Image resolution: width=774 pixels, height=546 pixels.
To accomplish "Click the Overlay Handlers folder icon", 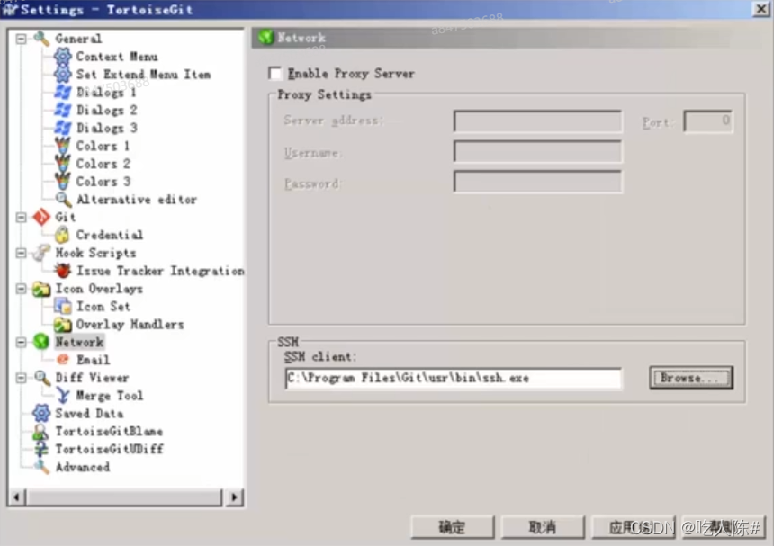I will [x=63, y=324].
